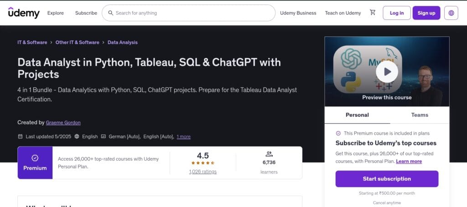Viewport: 467px width, 207px height.
Task: Go to Other IT & Software breadcrumb
Action: coord(78,42)
